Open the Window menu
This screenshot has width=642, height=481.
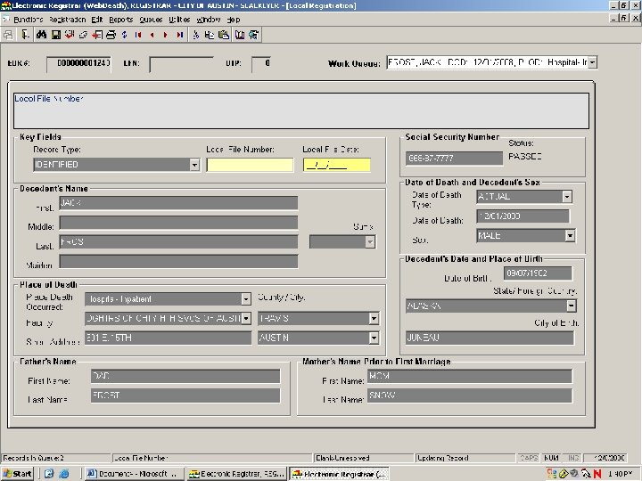(x=209, y=20)
